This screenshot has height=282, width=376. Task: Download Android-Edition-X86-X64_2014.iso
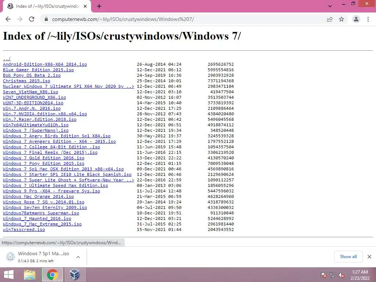[x=45, y=64]
